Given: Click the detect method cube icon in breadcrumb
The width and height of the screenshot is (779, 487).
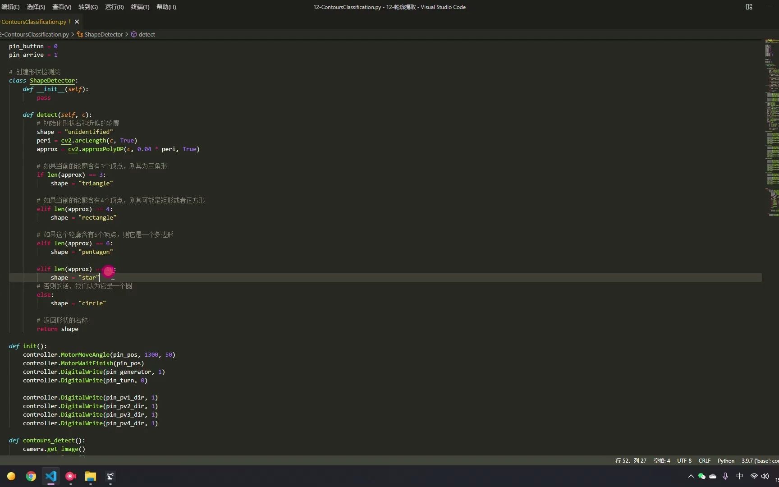Looking at the screenshot, I should point(134,34).
